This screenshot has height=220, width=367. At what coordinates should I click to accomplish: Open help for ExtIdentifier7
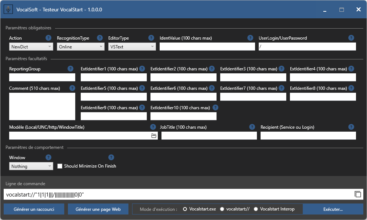coord(281,88)
